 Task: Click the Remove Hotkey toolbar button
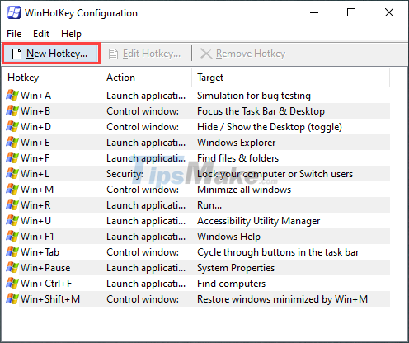coord(243,54)
